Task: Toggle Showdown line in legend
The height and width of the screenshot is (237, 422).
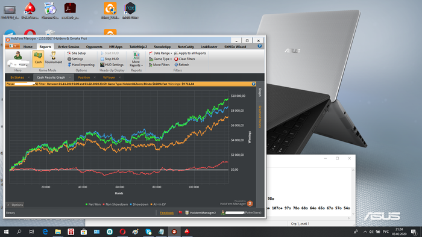Action: click(x=139, y=205)
